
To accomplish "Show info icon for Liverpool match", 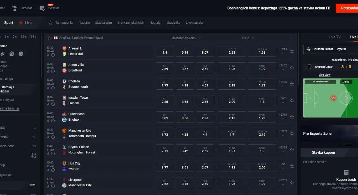I will 53,186.
